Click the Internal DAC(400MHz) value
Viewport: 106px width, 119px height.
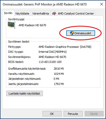[x=52, y=52]
